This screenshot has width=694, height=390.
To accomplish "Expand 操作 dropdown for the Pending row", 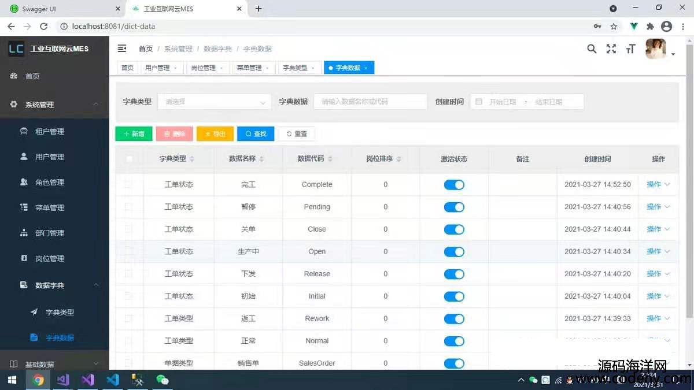I will pyautogui.click(x=658, y=207).
